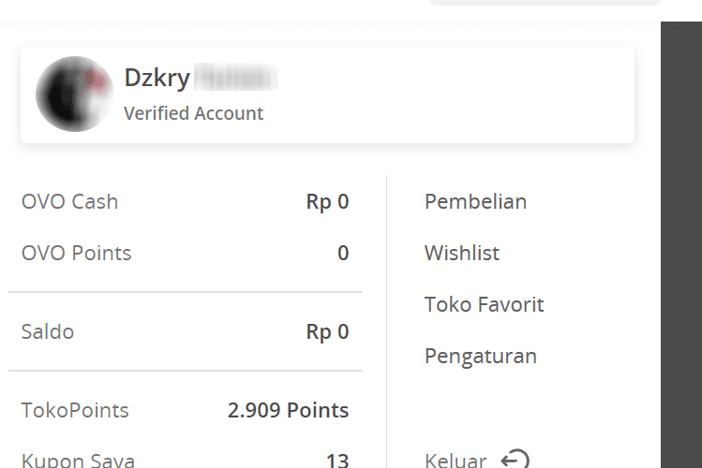The width and height of the screenshot is (702, 468).
Task: Open Toko Favorit from the menu
Action: pyautogui.click(x=484, y=304)
